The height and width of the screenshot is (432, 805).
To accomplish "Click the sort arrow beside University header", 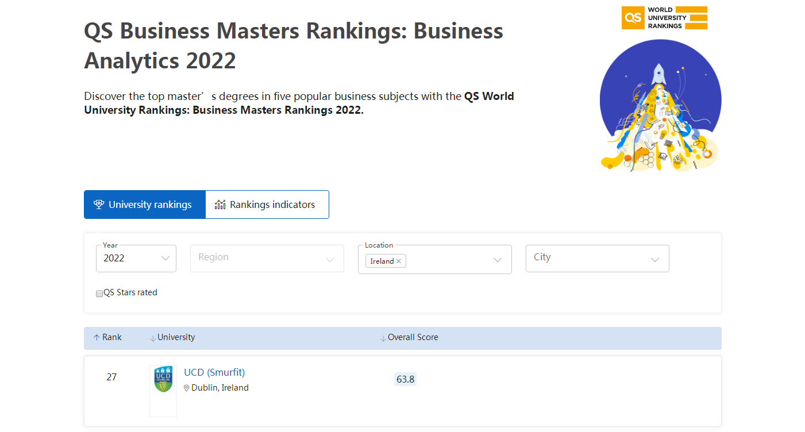I will [x=153, y=338].
